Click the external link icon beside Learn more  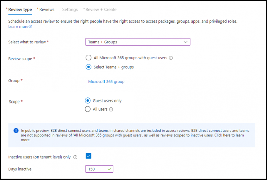(30, 26)
